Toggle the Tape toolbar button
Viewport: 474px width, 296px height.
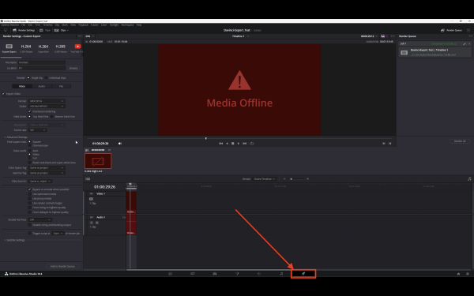[x=45, y=30]
